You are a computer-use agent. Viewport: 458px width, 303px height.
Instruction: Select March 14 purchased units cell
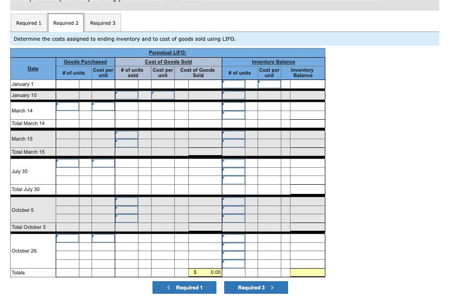(x=67, y=106)
